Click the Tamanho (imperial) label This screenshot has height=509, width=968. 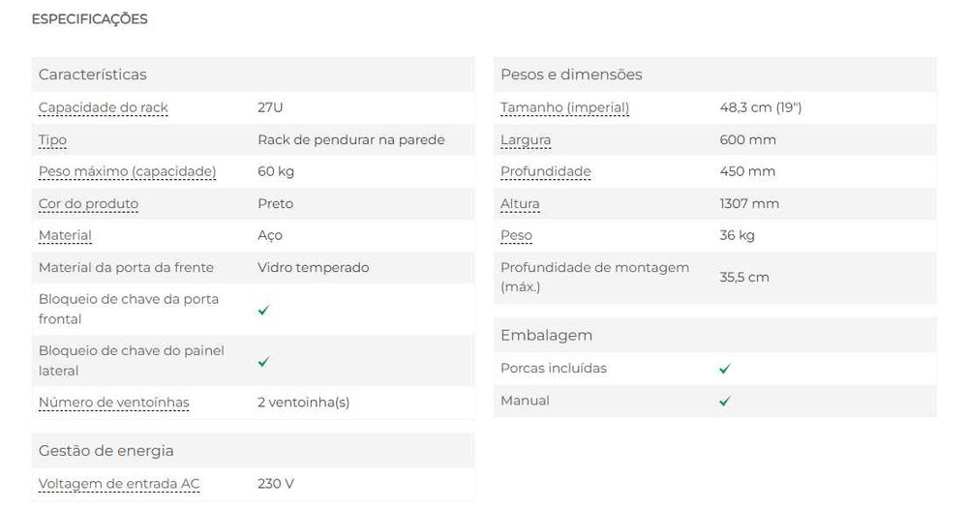point(564,107)
